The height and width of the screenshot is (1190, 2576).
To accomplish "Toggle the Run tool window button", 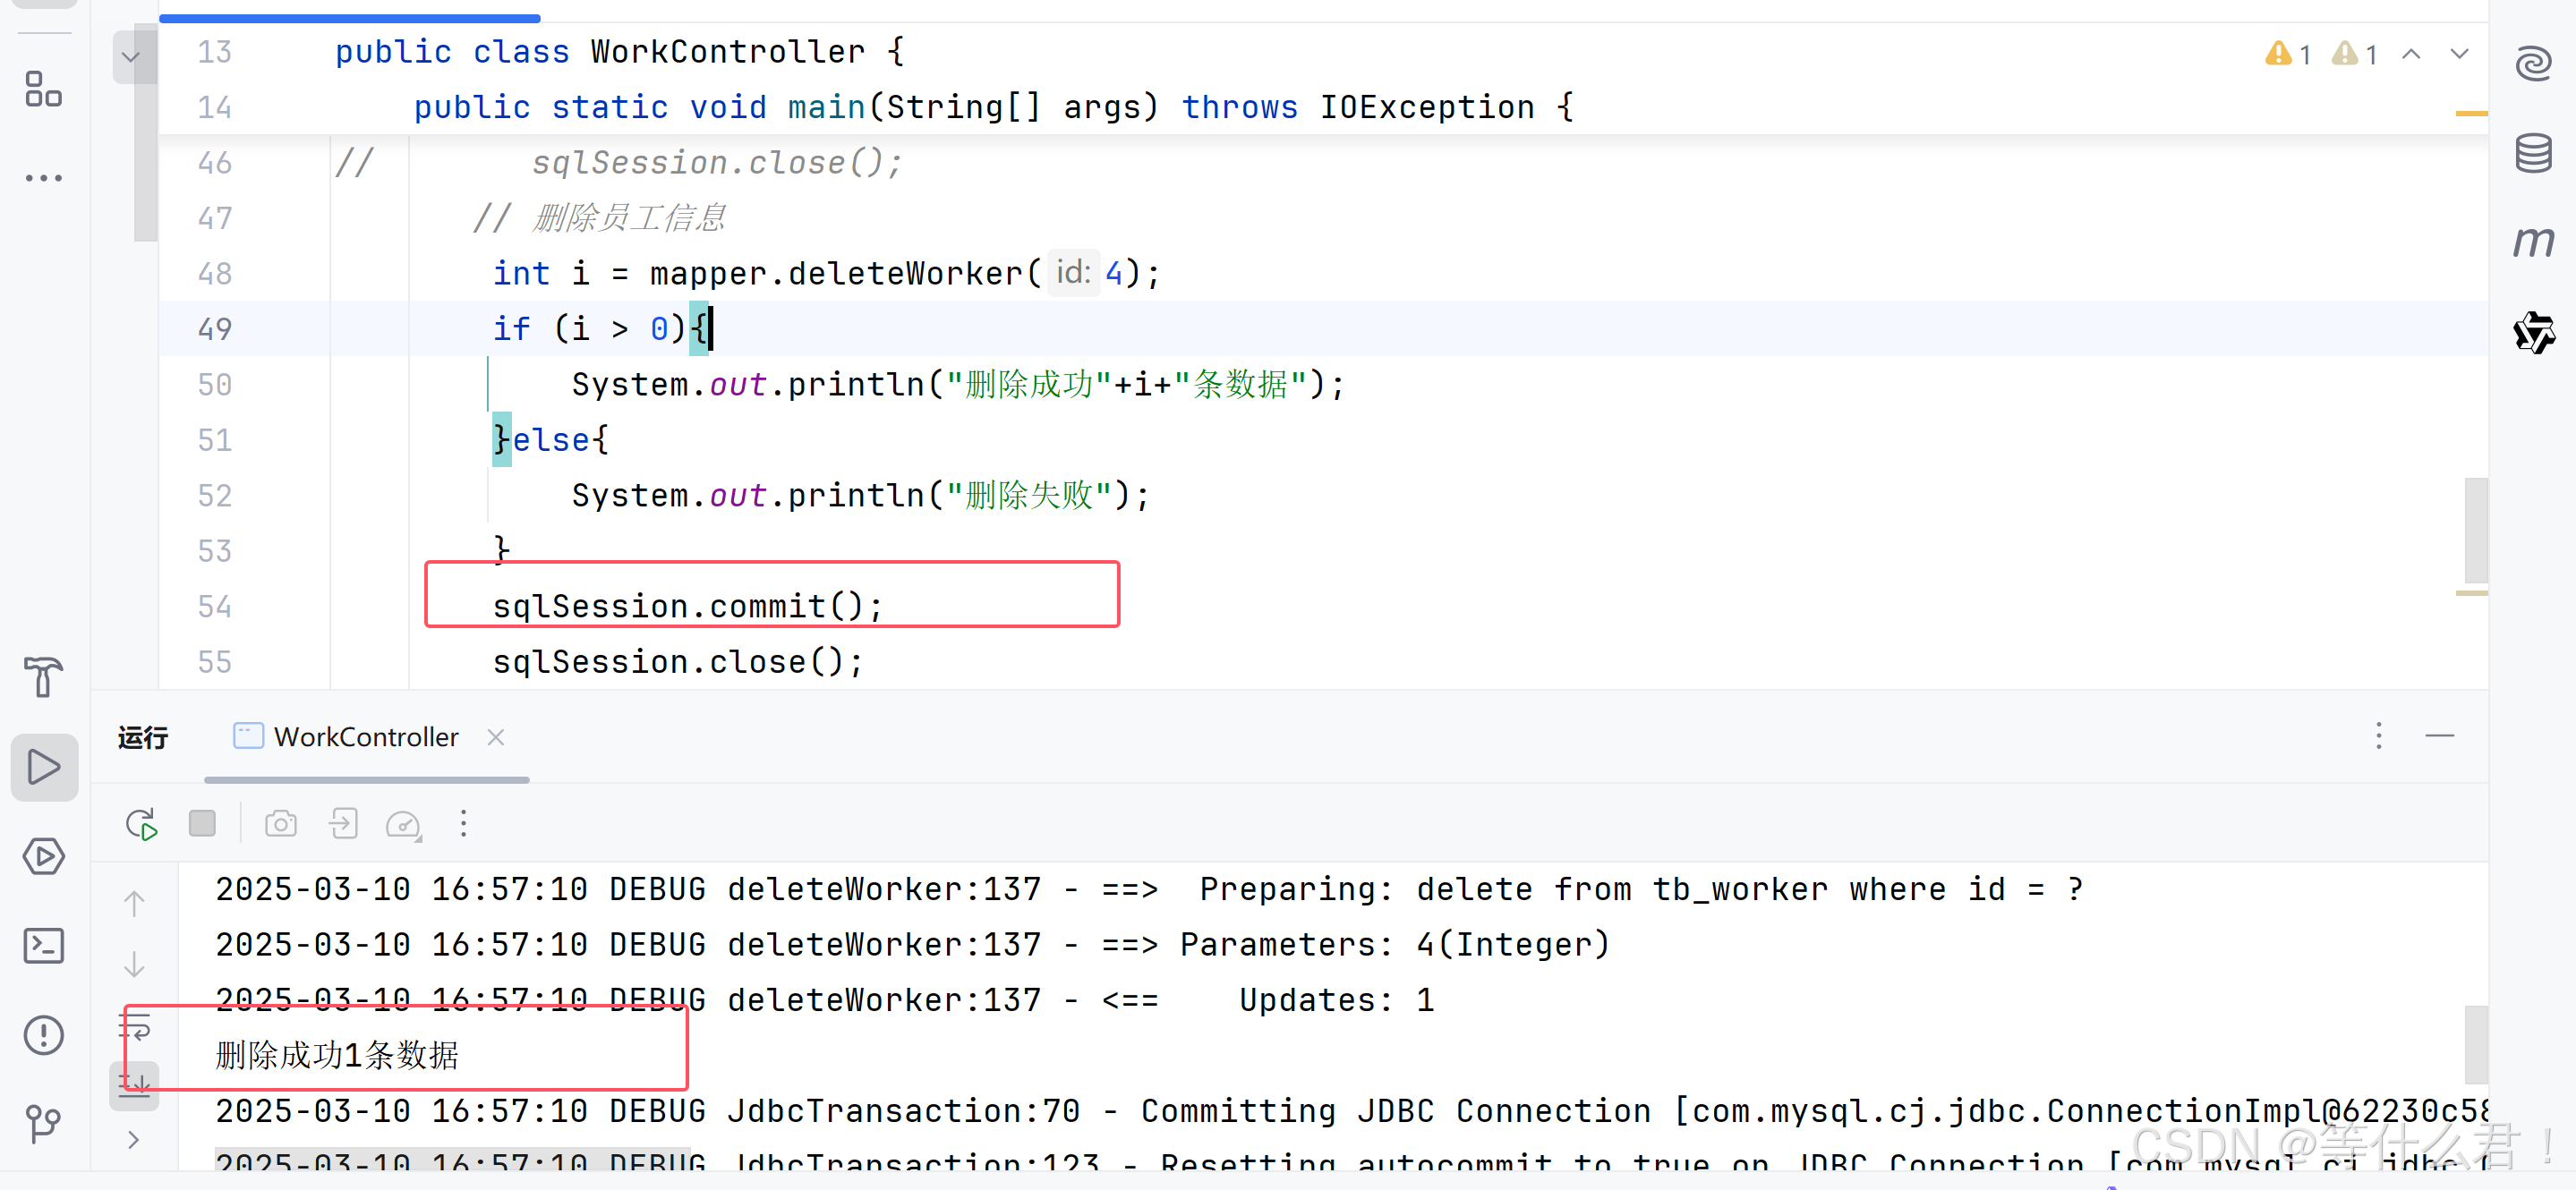I will [x=43, y=767].
